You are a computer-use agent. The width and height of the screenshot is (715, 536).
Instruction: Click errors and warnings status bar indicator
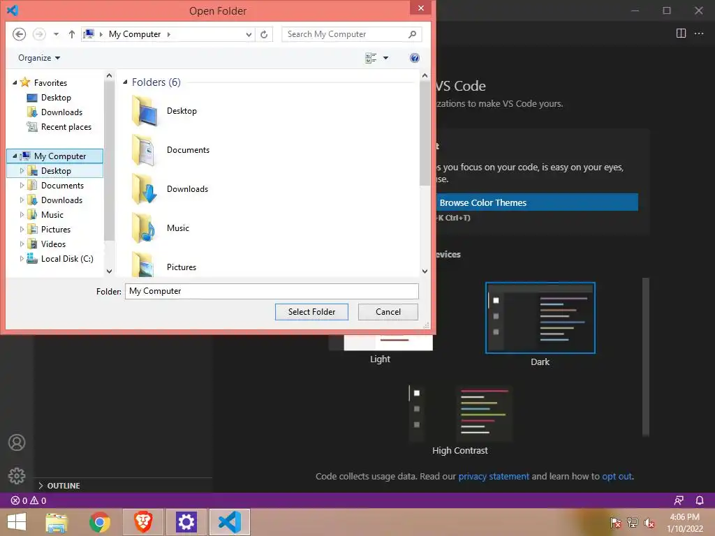29,500
